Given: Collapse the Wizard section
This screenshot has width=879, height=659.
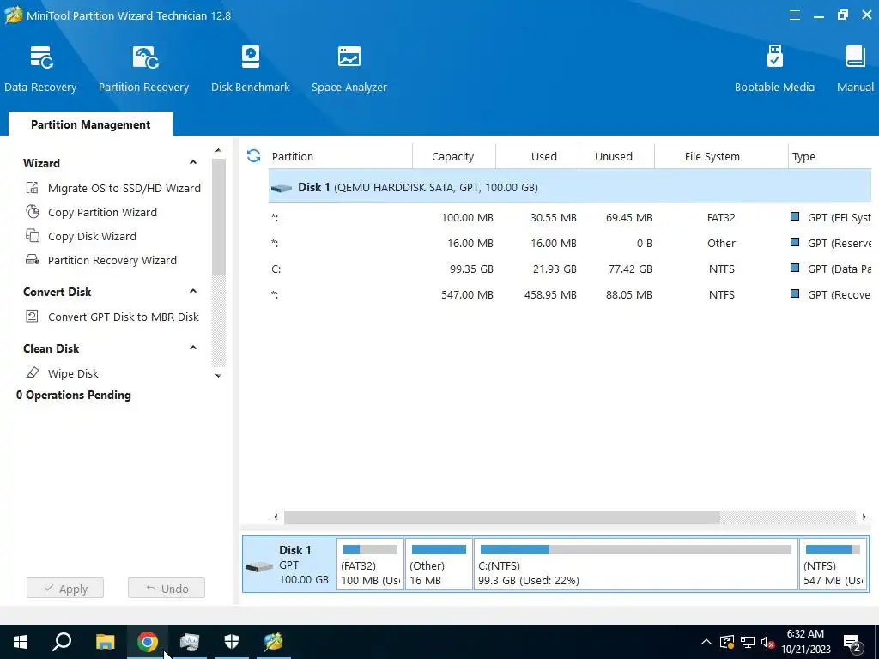Looking at the screenshot, I should click(193, 162).
